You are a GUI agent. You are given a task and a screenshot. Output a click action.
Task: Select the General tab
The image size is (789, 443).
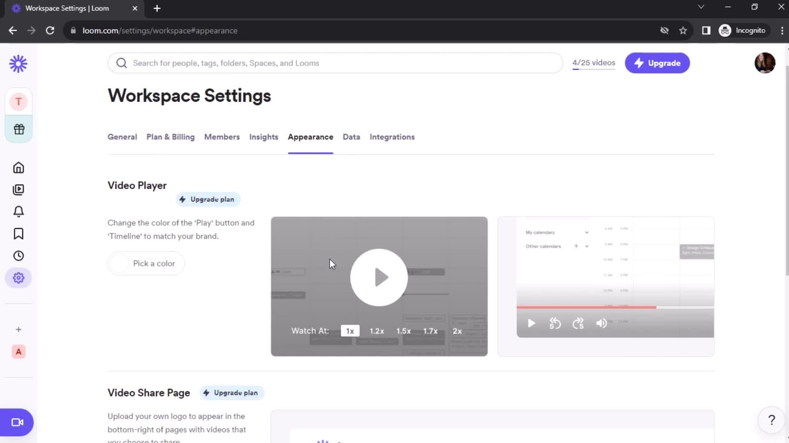[122, 137]
